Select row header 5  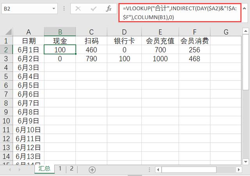tap(7, 85)
